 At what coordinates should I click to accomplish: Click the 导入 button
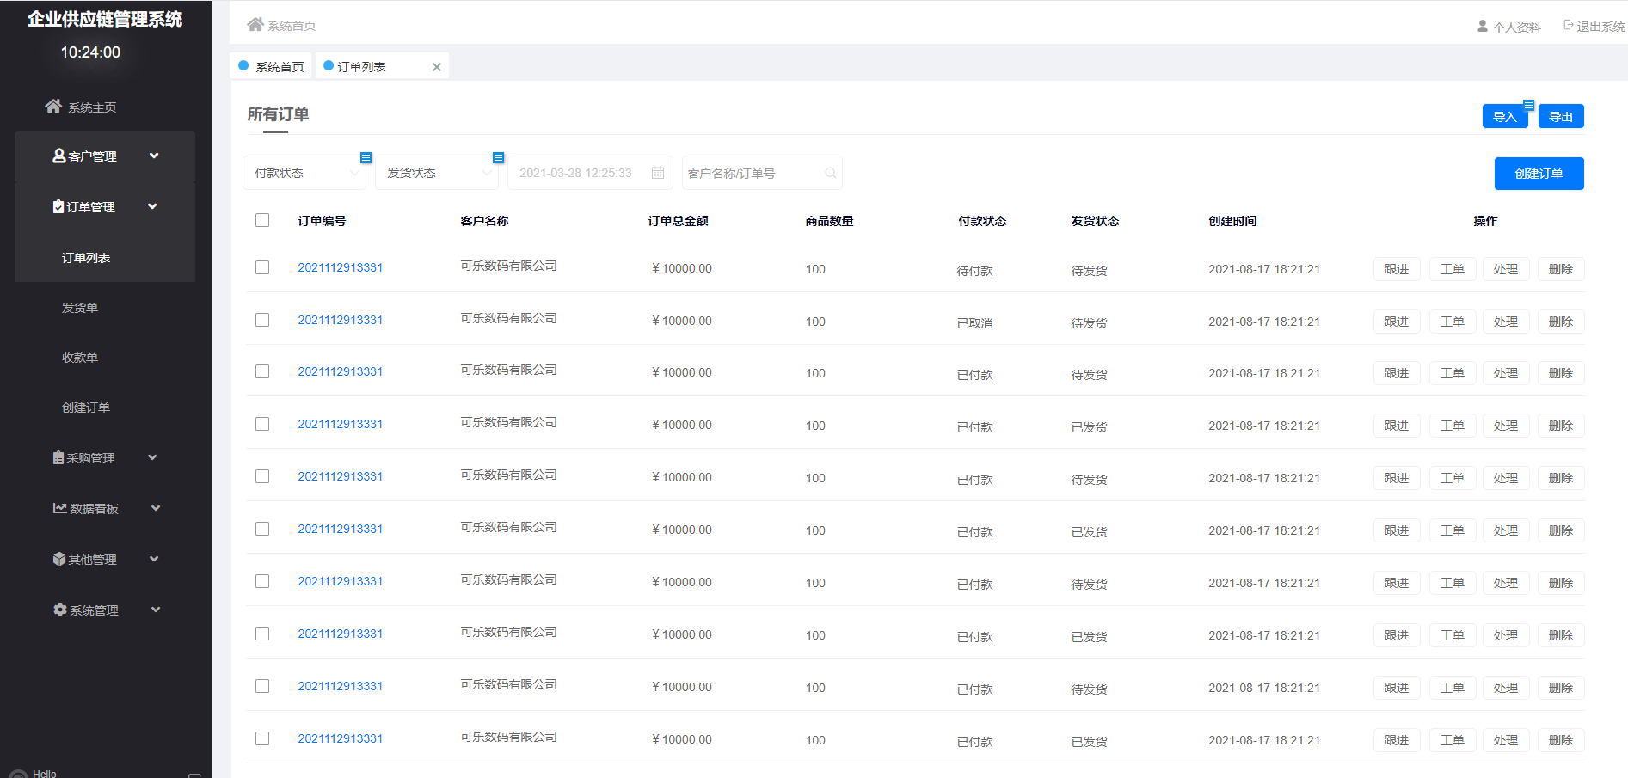(1505, 116)
